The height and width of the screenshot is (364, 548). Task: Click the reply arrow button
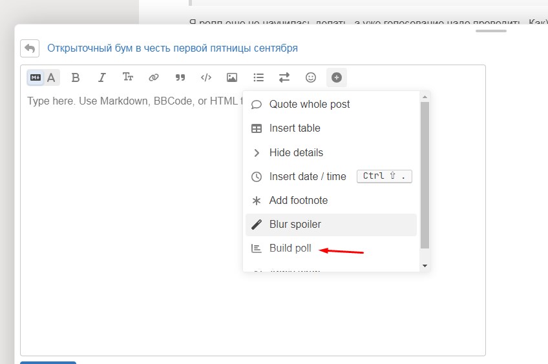tap(30, 48)
